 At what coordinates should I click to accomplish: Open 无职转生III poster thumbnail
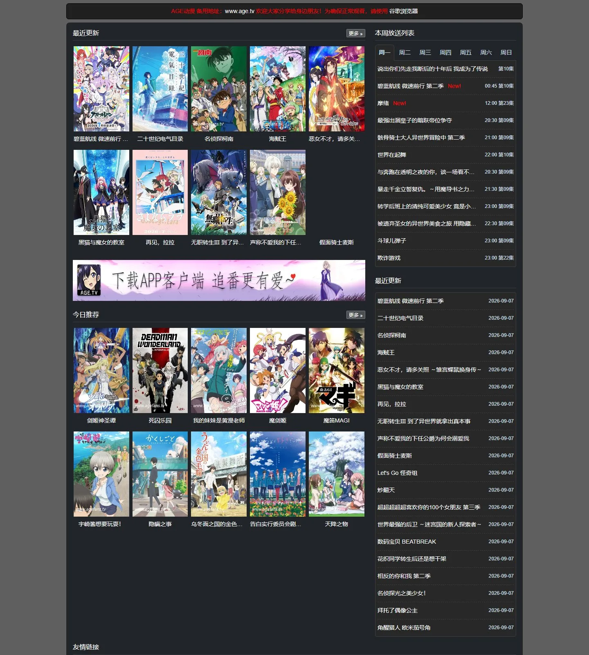(219, 192)
